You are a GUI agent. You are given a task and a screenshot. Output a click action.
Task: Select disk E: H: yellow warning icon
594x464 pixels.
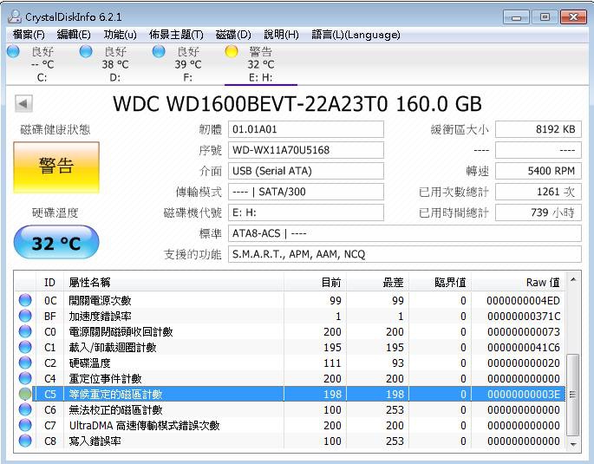pos(232,51)
